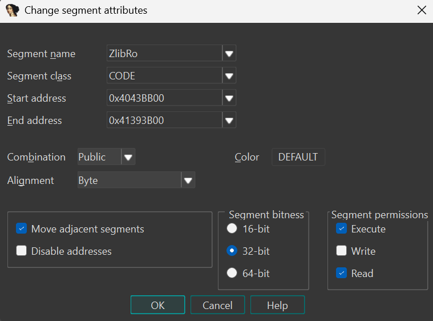Click the IDA portrait icon in title bar
This screenshot has height=321, width=433.
pos(13,10)
